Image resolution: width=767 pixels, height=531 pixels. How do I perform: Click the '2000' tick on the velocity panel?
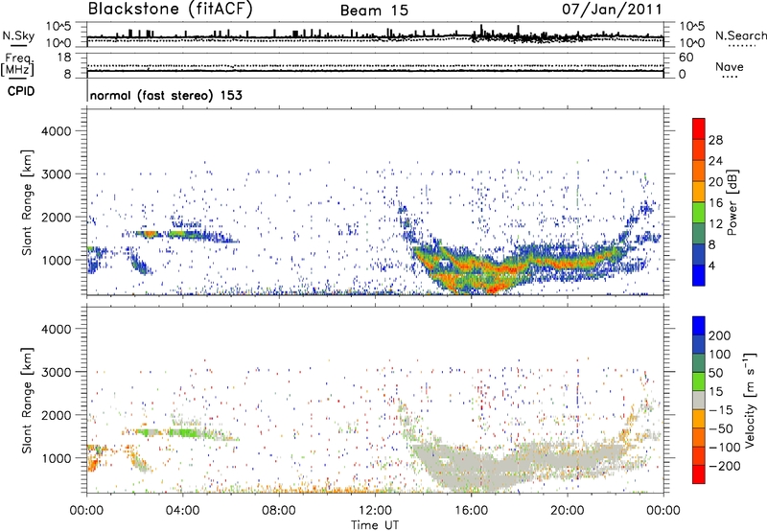[57, 415]
